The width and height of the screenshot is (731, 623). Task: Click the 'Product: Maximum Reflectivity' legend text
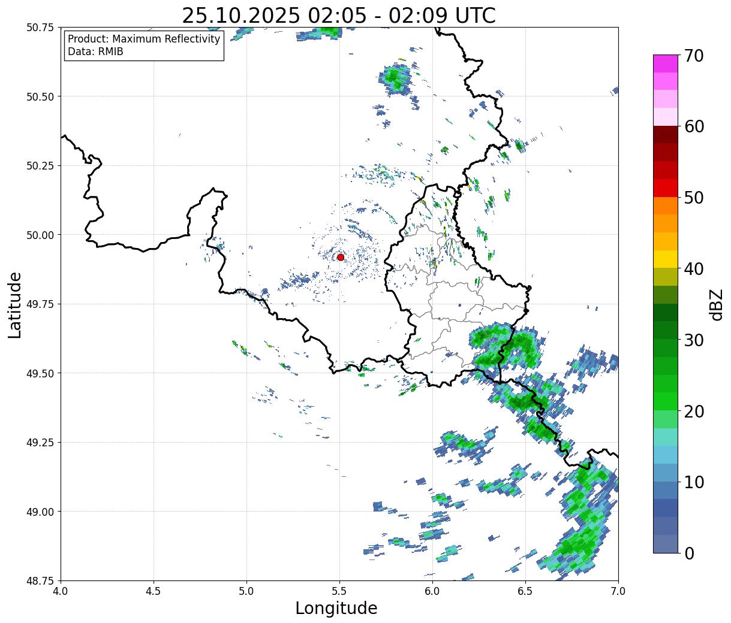[144, 39]
